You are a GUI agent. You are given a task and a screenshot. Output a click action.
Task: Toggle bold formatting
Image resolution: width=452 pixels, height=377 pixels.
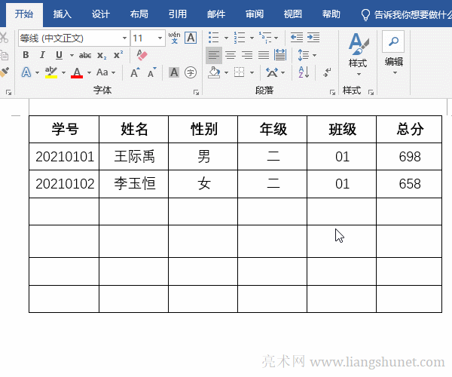click(26, 55)
